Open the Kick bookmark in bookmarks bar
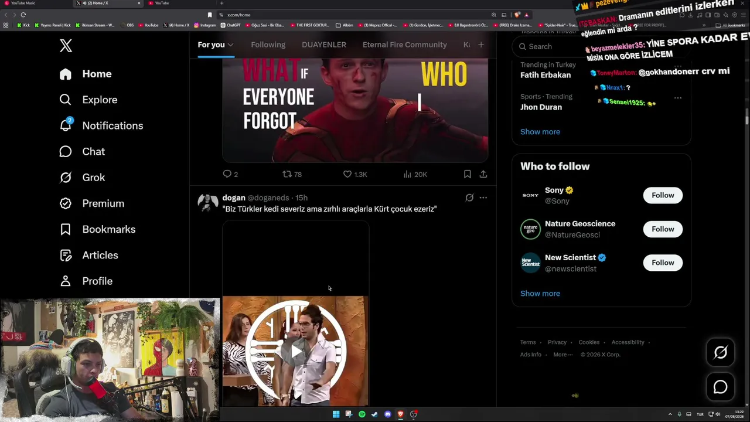Viewport: 750px width, 422px height. (x=24, y=25)
